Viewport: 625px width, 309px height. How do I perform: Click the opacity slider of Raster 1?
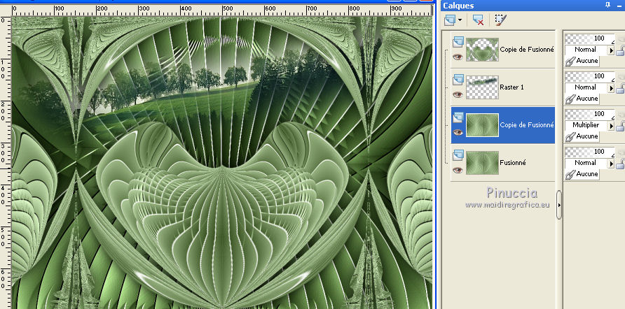(x=589, y=76)
